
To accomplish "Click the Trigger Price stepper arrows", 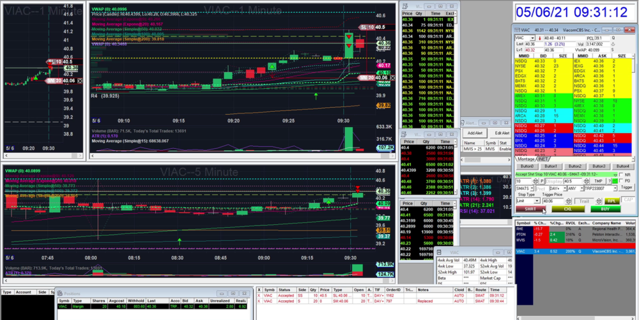I will 568,201.
